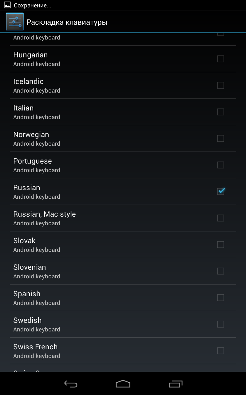The image size is (246, 395).
Task: Tick the Russian, Mac style checkbox
Action: (x=220, y=218)
